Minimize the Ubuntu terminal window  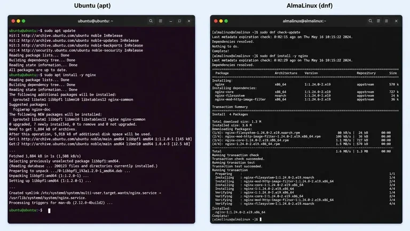[x=171, y=21]
